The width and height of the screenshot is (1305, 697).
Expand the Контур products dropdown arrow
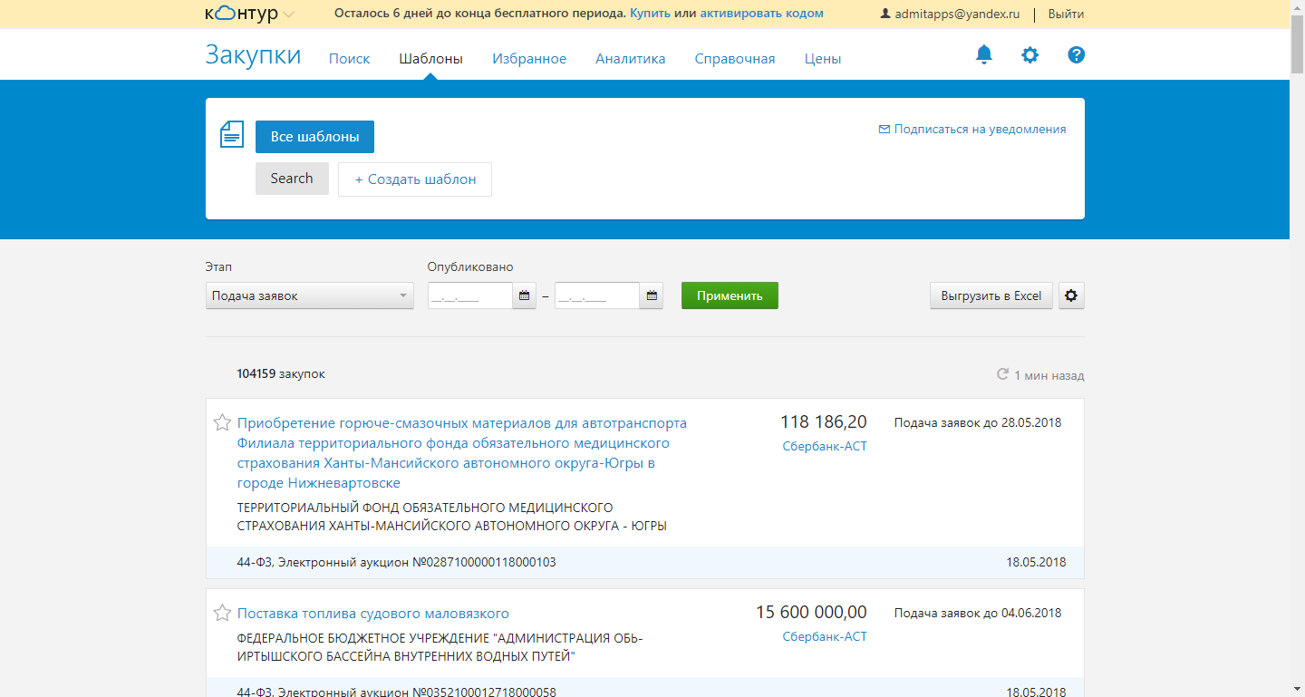[x=289, y=15]
